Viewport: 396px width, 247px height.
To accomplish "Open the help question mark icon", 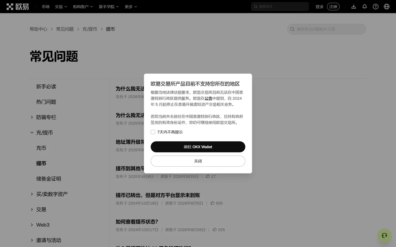I will click(376, 6).
